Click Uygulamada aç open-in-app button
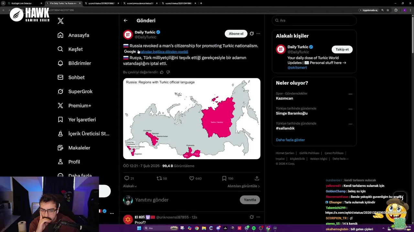The height and width of the screenshot is (232, 414). 369,10
